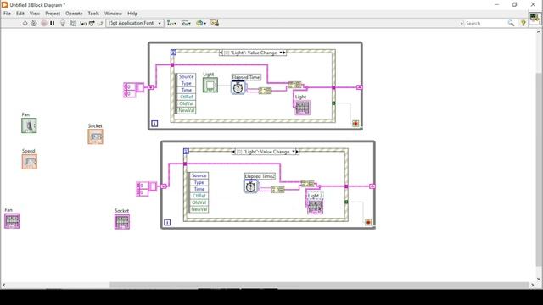Image resolution: width=543 pixels, height=305 pixels.
Task: Select the Fan boolean switch terminal
Action: [x=29, y=125]
